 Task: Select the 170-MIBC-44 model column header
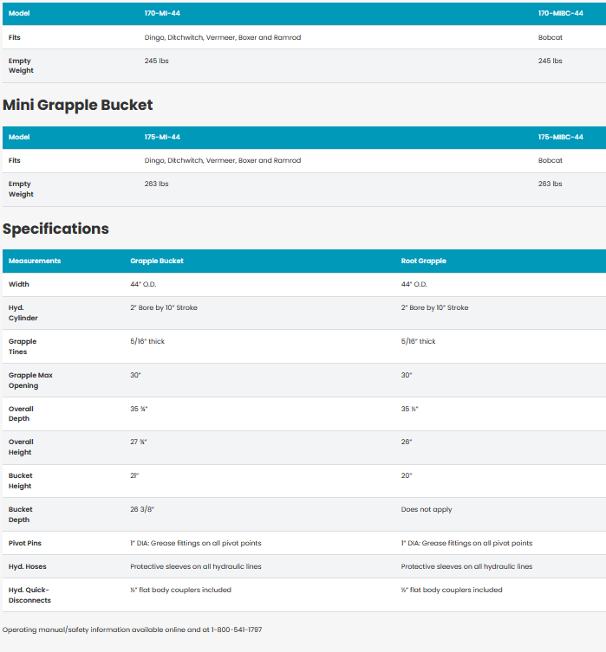coord(560,14)
